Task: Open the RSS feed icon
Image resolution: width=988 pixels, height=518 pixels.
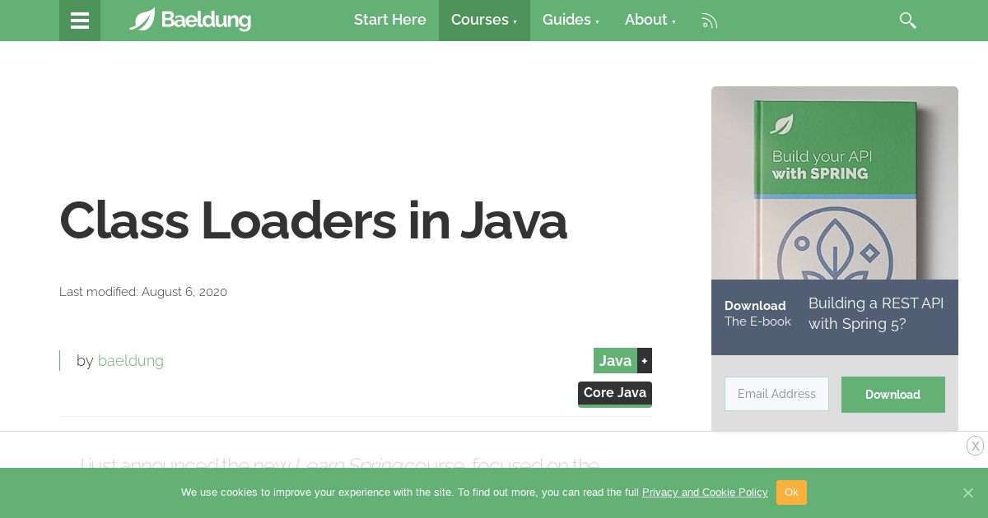Action: tap(710, 21)
